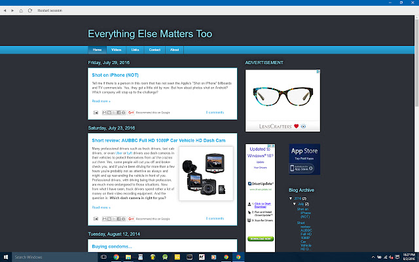Screen dimensions: 419x262
Task: Open the Videos tab
Action: 117,50
